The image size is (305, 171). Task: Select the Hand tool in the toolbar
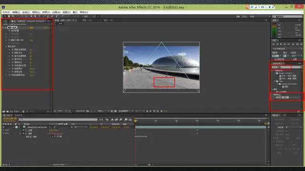9,17
